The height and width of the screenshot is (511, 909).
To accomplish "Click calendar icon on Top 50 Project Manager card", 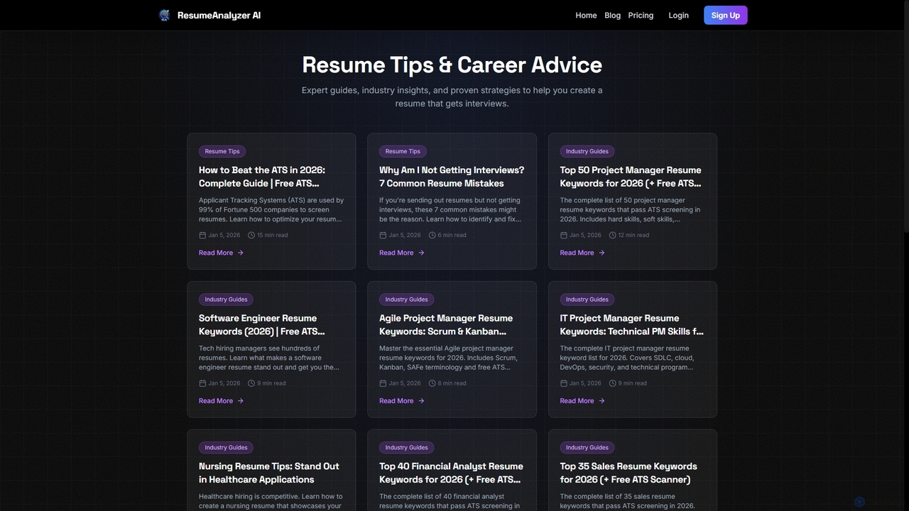I will [x=564, y=235].
